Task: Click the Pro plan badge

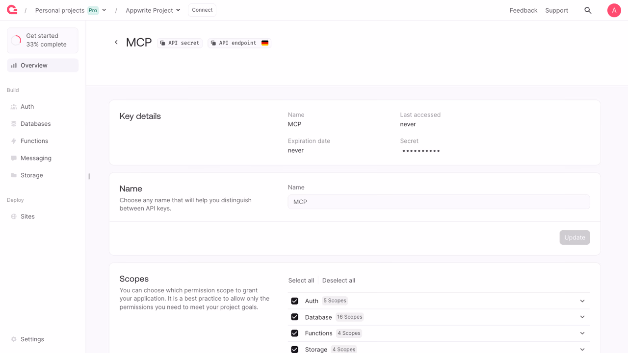Action: (x=93, y=10)
